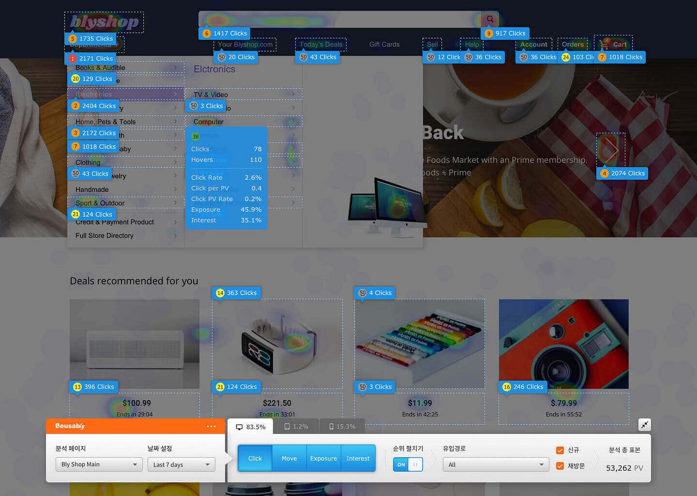697x496 pixels.
Task: Switch heatmap to Exposure mode
Action: [x=324, y=458]
